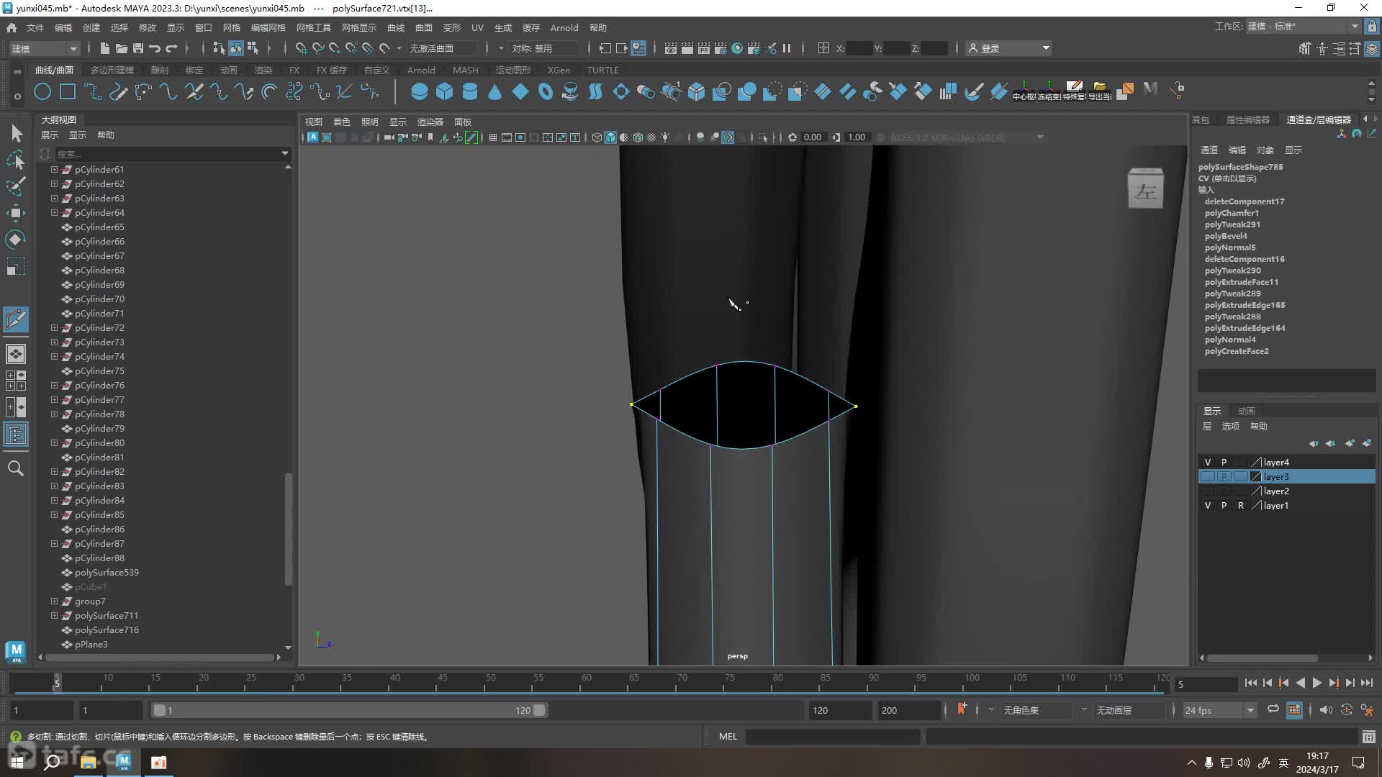Click the active Multi-Cut tool icon

pos(16,319)
